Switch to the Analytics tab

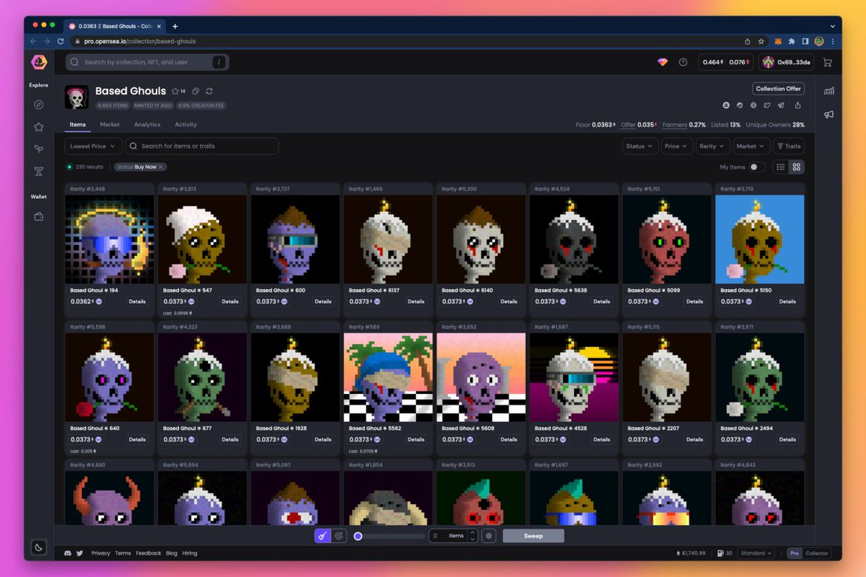(x=147, y=124)
